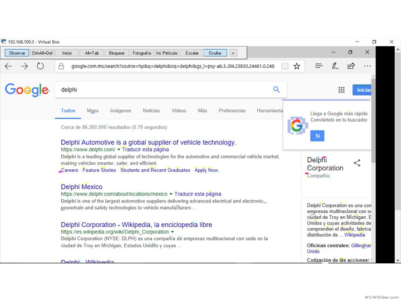Click the Compañía label in knowledge panel
The height and width of the screenshot is (301, 401).
coord(318,176)
